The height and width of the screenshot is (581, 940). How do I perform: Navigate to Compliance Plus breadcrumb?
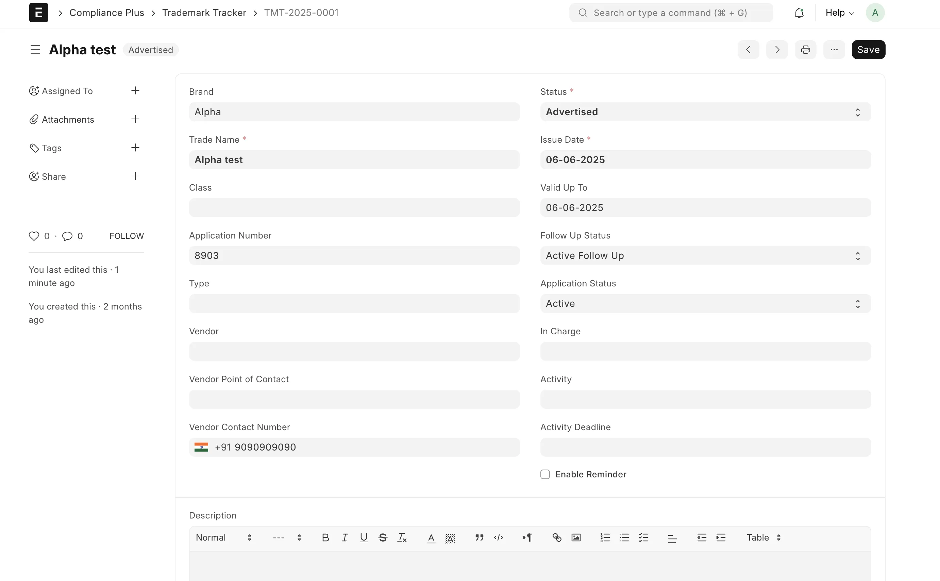[106, 13]
